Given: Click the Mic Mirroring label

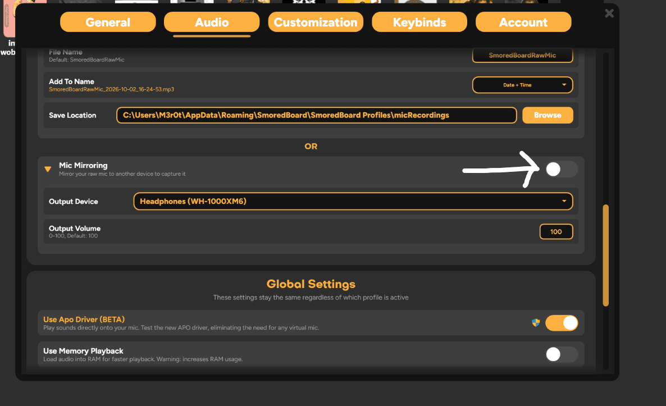Looking at the screenshot, I should pos(83,165).
